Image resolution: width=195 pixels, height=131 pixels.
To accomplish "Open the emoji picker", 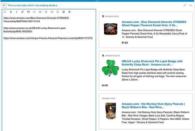I will 58,12.
